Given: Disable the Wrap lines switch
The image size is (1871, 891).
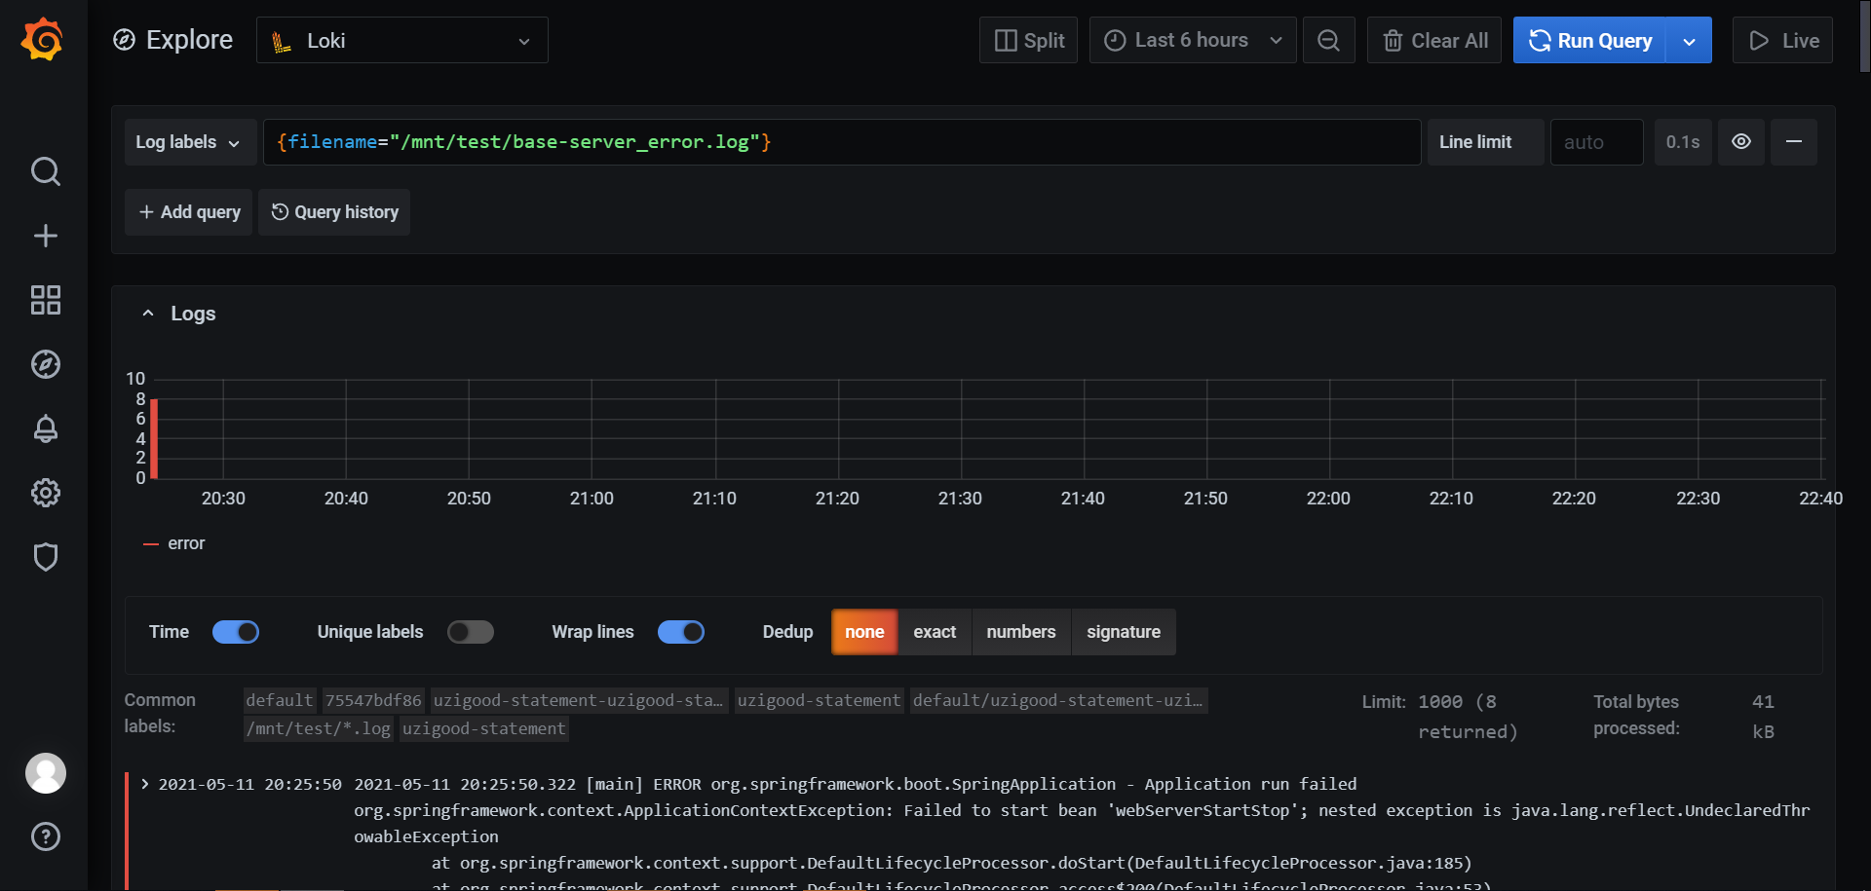Looking at the screenshot, I should (680, 632).
